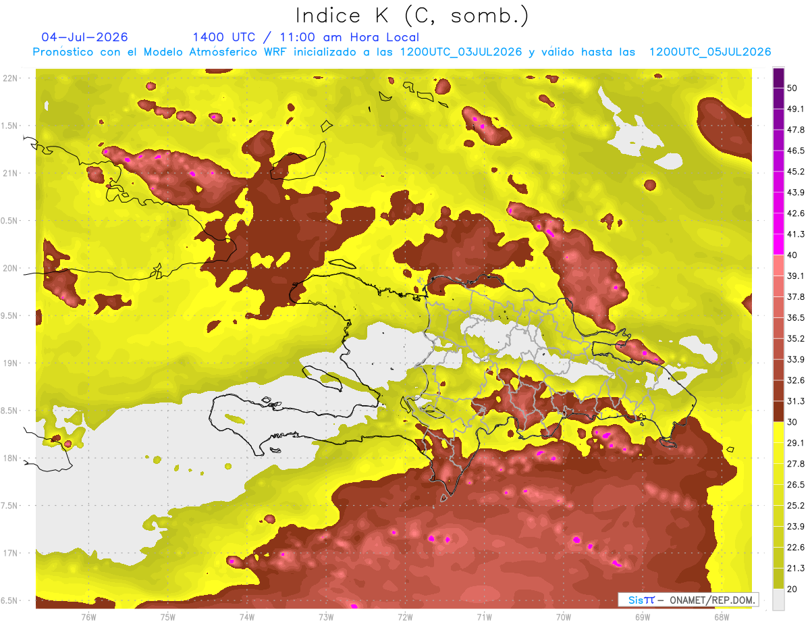The height and width of the screenshot is (626, 810).
Task: Click the '9.5N' latitude label
Action: tap(10, 315)
